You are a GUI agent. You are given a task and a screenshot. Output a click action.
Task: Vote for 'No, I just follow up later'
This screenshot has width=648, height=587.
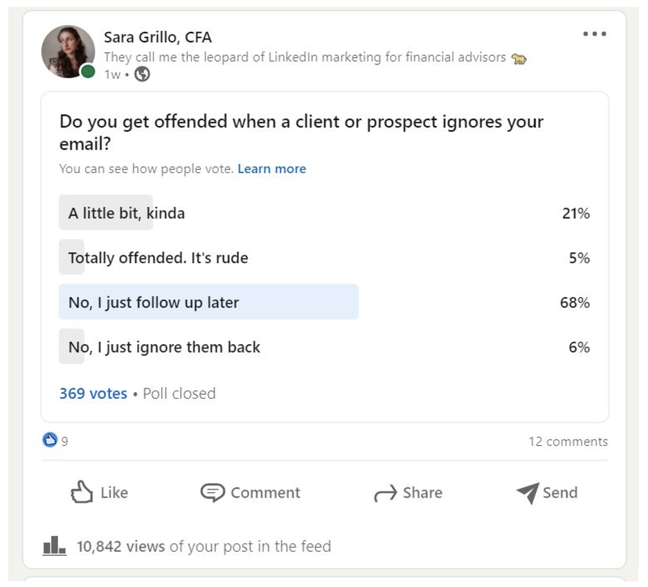tap(208, 302)
